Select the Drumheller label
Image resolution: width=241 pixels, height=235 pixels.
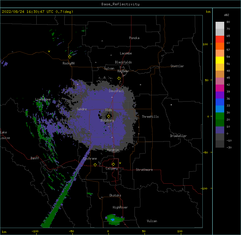click(x=178, y=136)
